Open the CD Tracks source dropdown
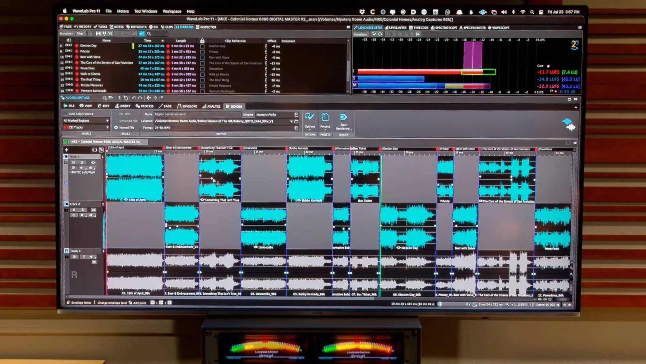Screen dimensions: 646x364 86,127
